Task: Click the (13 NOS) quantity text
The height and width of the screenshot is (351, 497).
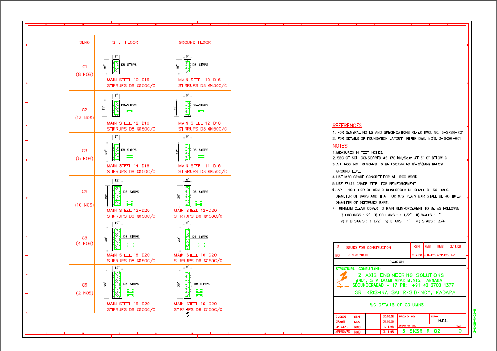Action: coord(85,118)
